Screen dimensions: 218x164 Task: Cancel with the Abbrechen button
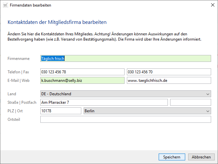[x=201, y=157]
